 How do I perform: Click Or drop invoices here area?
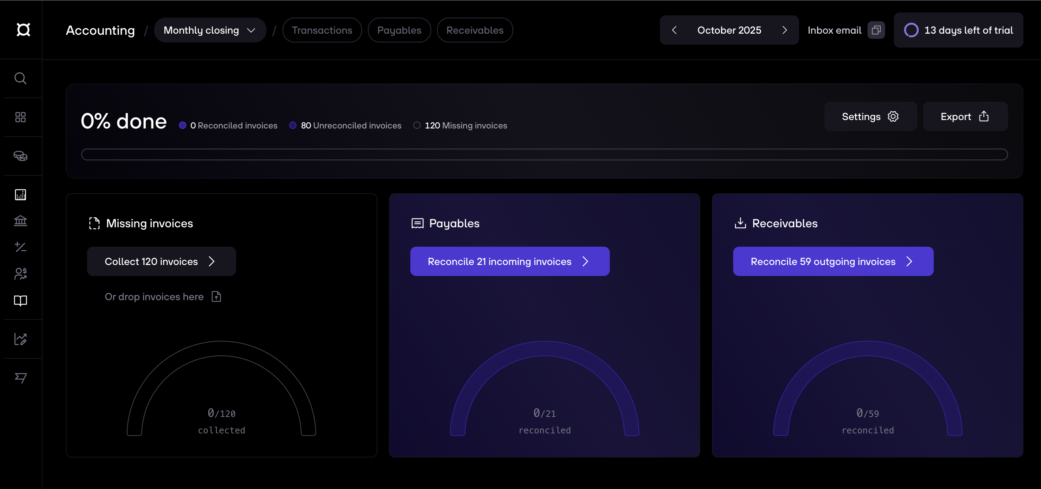(163, 296)
